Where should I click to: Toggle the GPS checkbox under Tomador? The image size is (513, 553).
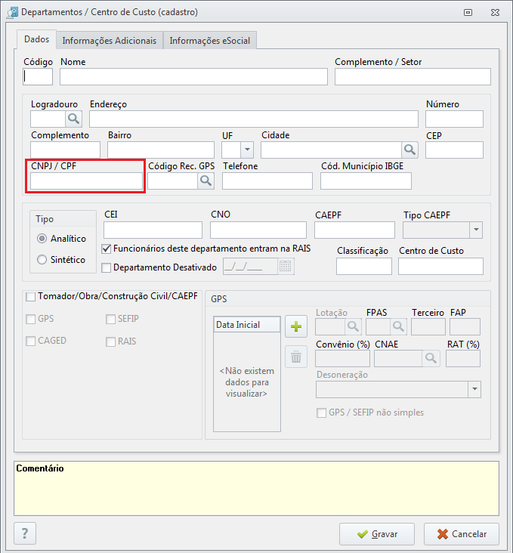(x=31, y=319)
